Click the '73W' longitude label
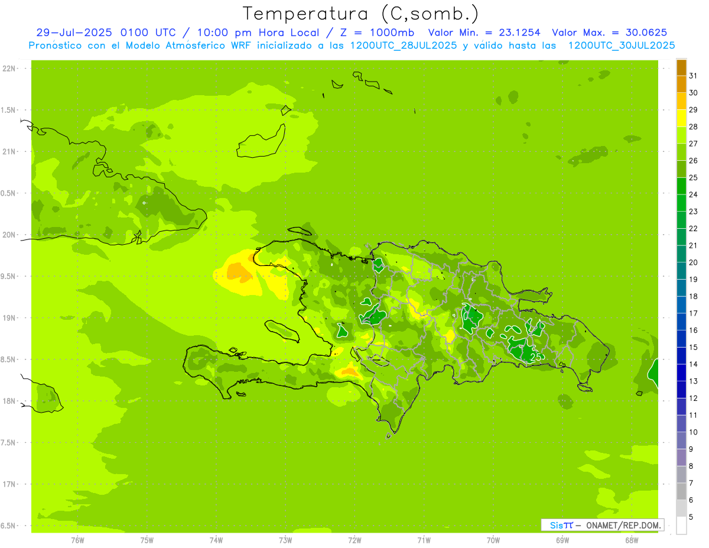Image resolution: width=709 pixels, height=548 pixels. point(285,540)
